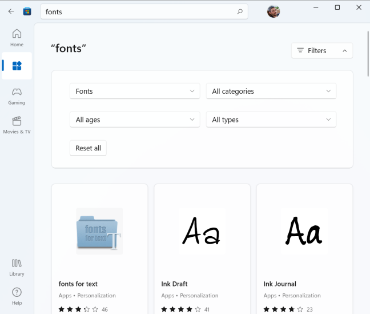The height and width of the screenshot is (314, 370).
Task: Collapse the Filters panel
Action: click(322, 50)
